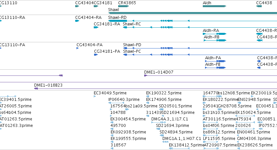Select the 203626 EST label
Image resolution: width=277 pixels, height=150 pixels.
(243, 126)
